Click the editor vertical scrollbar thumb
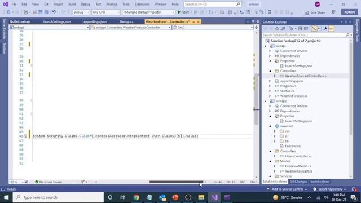Viewport: 361px width, 203px height. 256,99
